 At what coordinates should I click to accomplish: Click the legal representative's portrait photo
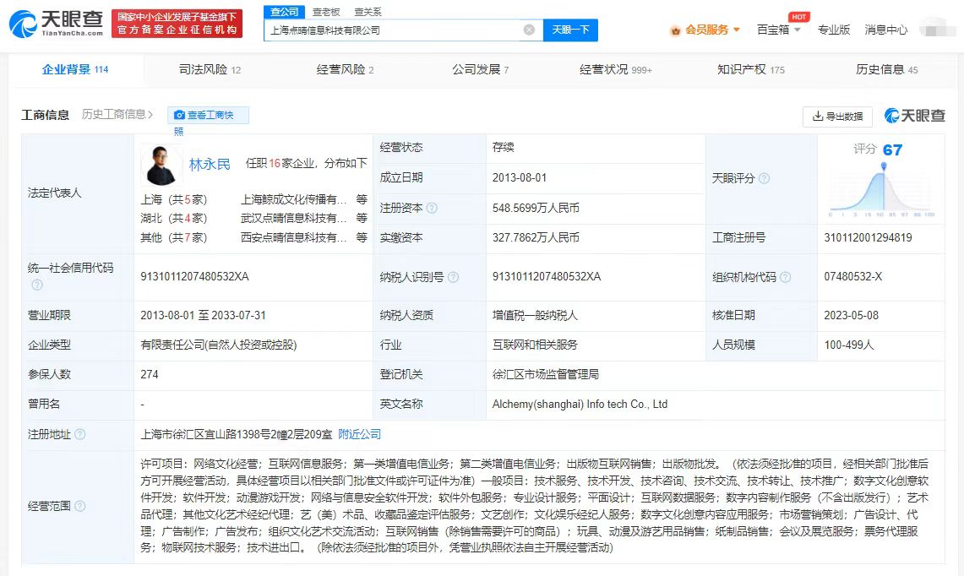coord(161,165)
